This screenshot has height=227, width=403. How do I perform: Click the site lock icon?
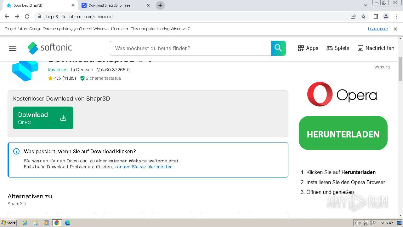point(40,16)
